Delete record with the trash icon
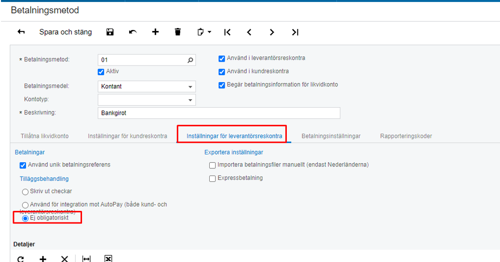Screen dimensions: 500x262 [x=178, y=32]
